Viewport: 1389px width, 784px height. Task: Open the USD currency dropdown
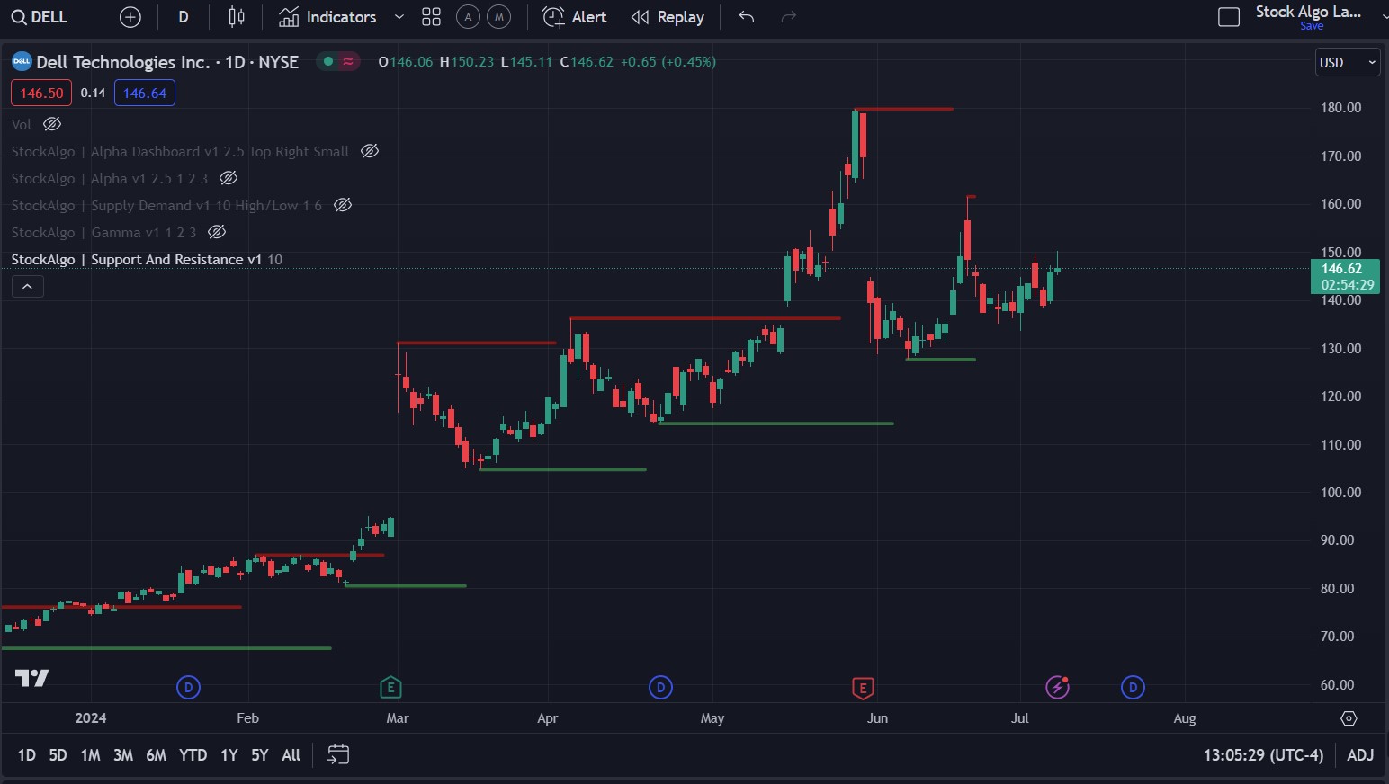(x=1347, y=62)
